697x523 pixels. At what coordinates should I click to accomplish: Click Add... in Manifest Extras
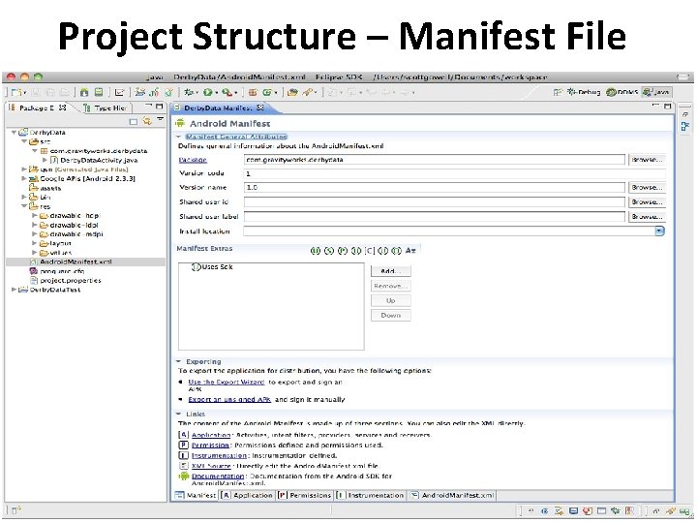point(391,271)
